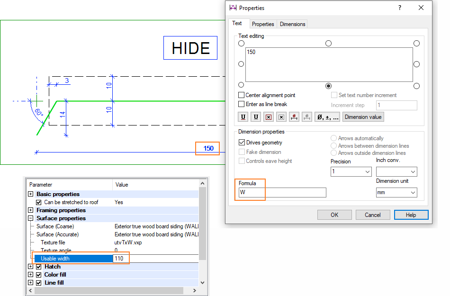Click the Help question mark in title bar
This screenshot has height=296, width=450.
click(399, 8)
